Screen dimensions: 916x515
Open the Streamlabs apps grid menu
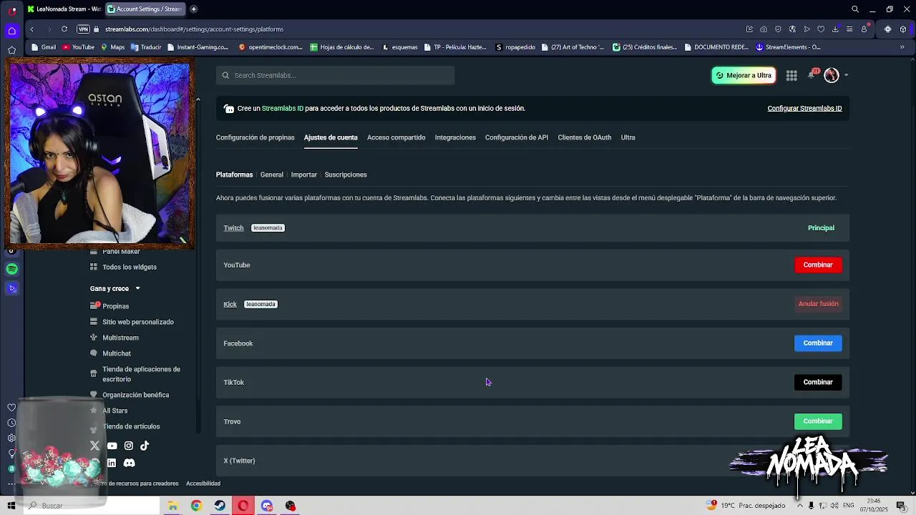point(791,75)
